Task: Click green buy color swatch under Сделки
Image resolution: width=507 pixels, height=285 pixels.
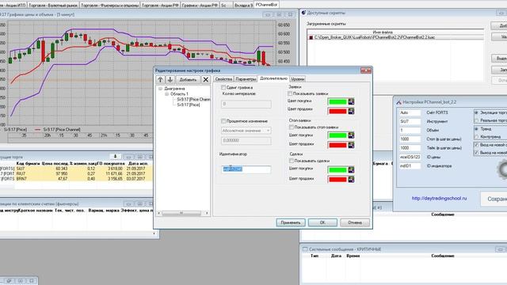Action: [337, 169]
